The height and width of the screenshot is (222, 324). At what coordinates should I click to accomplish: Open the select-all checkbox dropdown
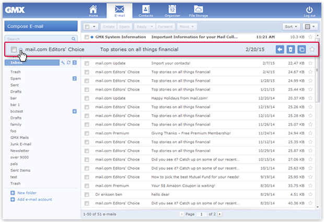(94, 27)
